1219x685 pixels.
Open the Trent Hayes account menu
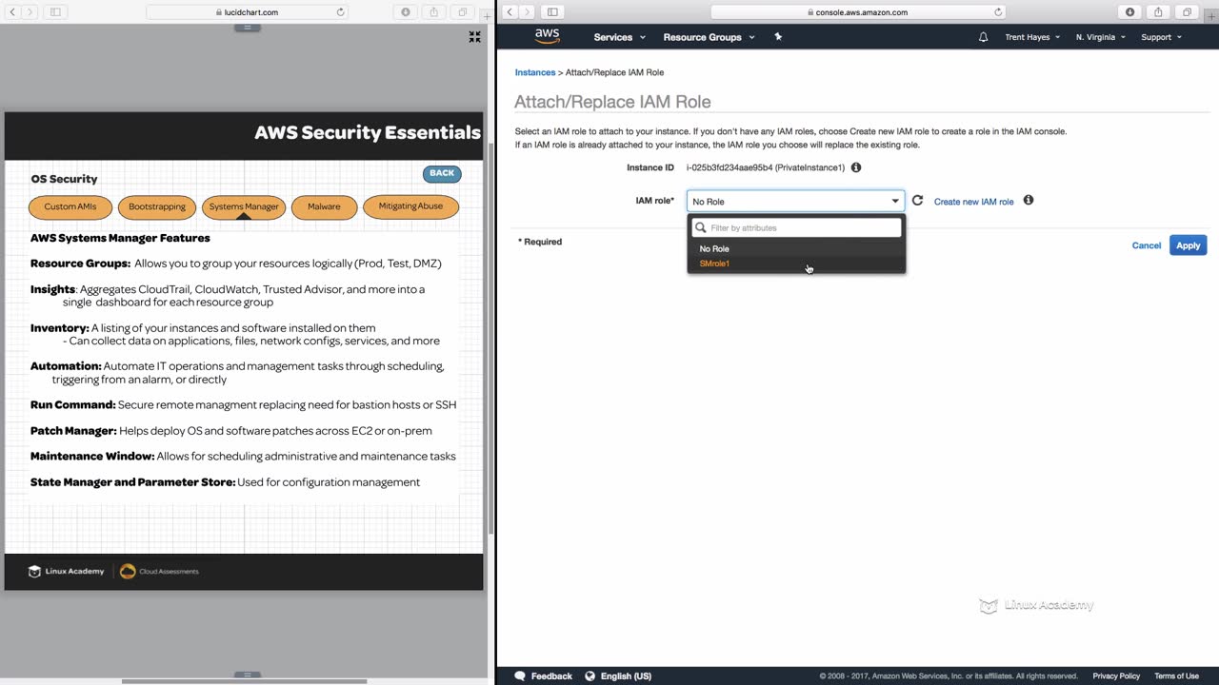click(x=1032, y=37)
